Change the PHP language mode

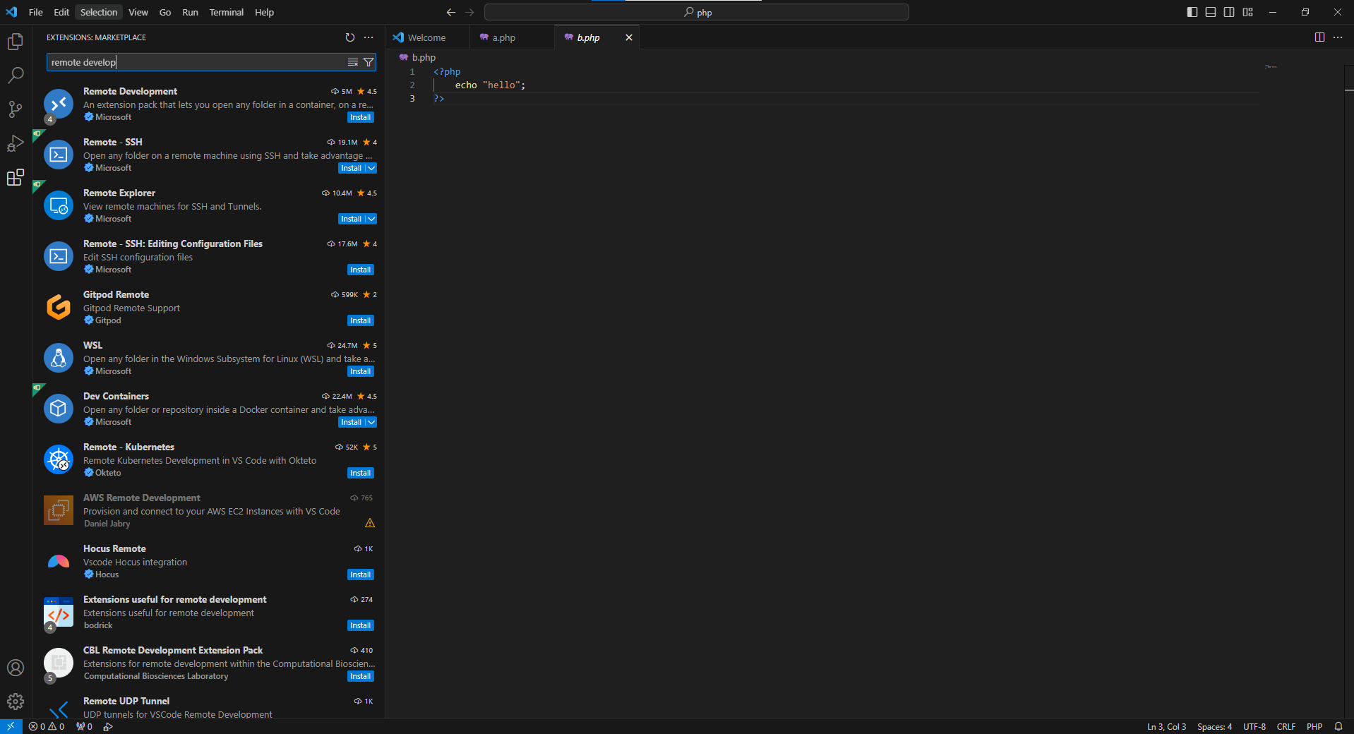click(1314, 726)
